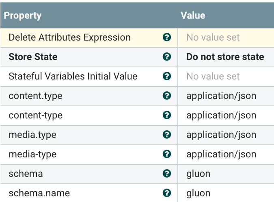Show help for media-type property
Image resolution: width=274 pixels, height=202 pixels.
click(166, 154)
